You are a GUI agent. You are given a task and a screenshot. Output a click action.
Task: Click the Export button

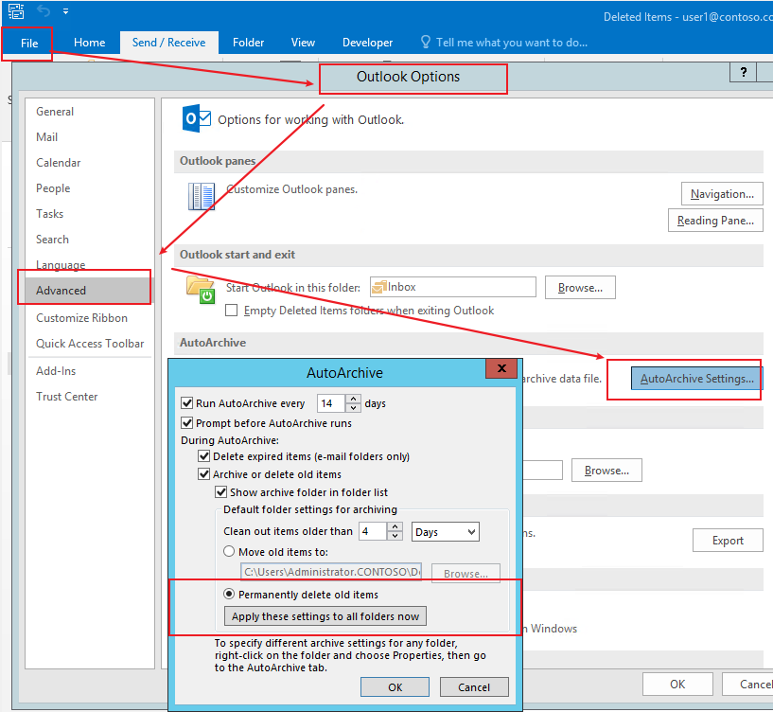(x=728, y=541)
